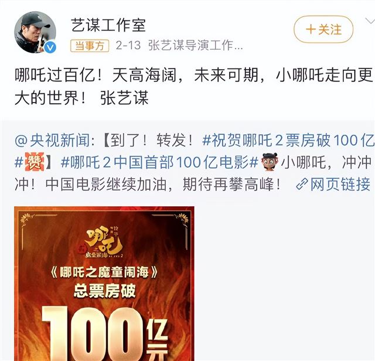Follow 艺谋工作室 with the 十关注 button
The height and width of the screenshot is (361, 375).
point(323,29)
